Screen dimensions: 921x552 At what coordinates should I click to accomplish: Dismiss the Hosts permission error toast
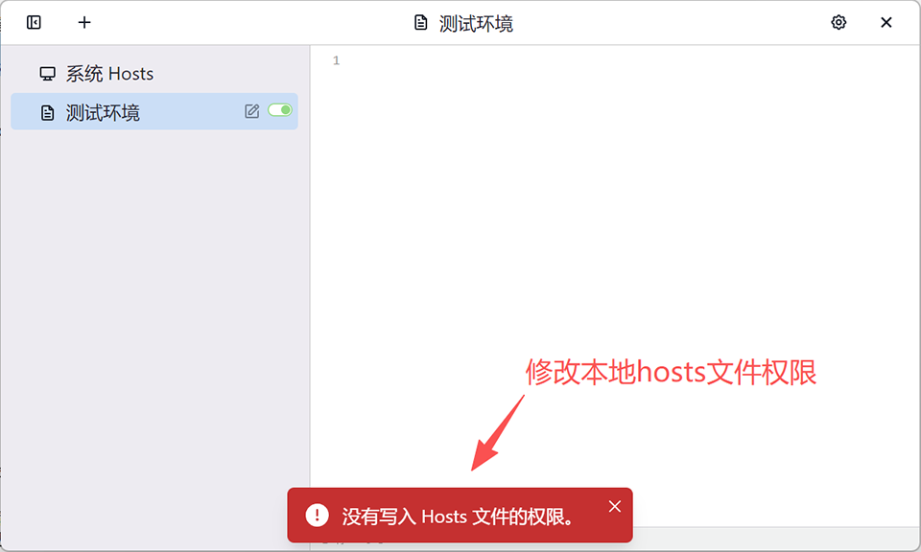[x=614, y=506]
